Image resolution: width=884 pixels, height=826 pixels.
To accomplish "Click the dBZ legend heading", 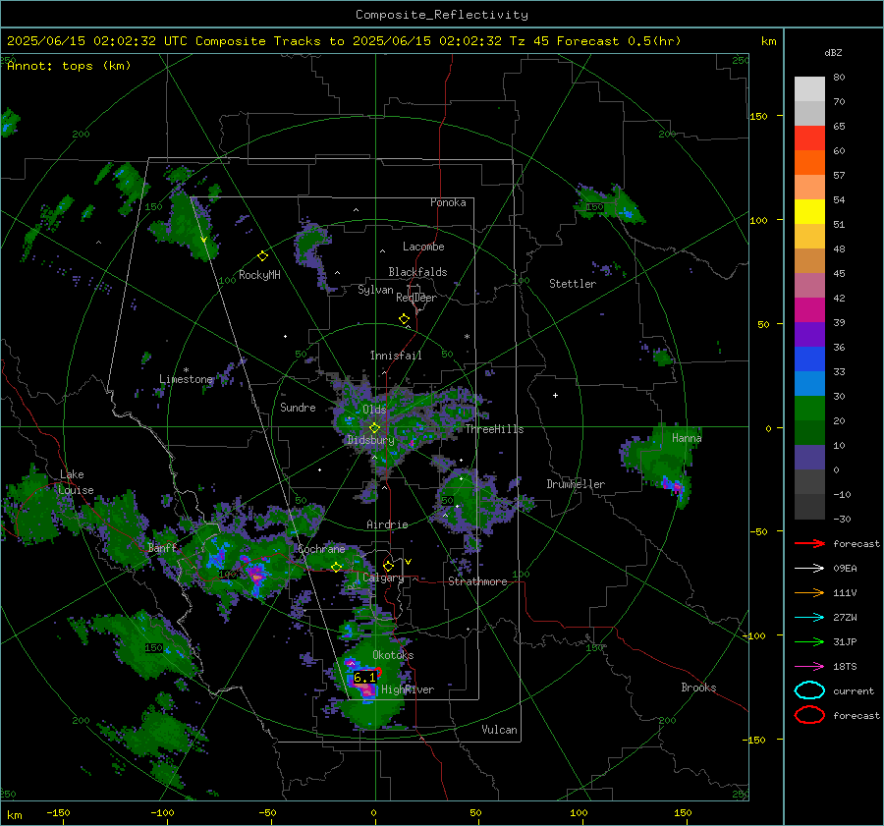I will click(x=833, y=53).
